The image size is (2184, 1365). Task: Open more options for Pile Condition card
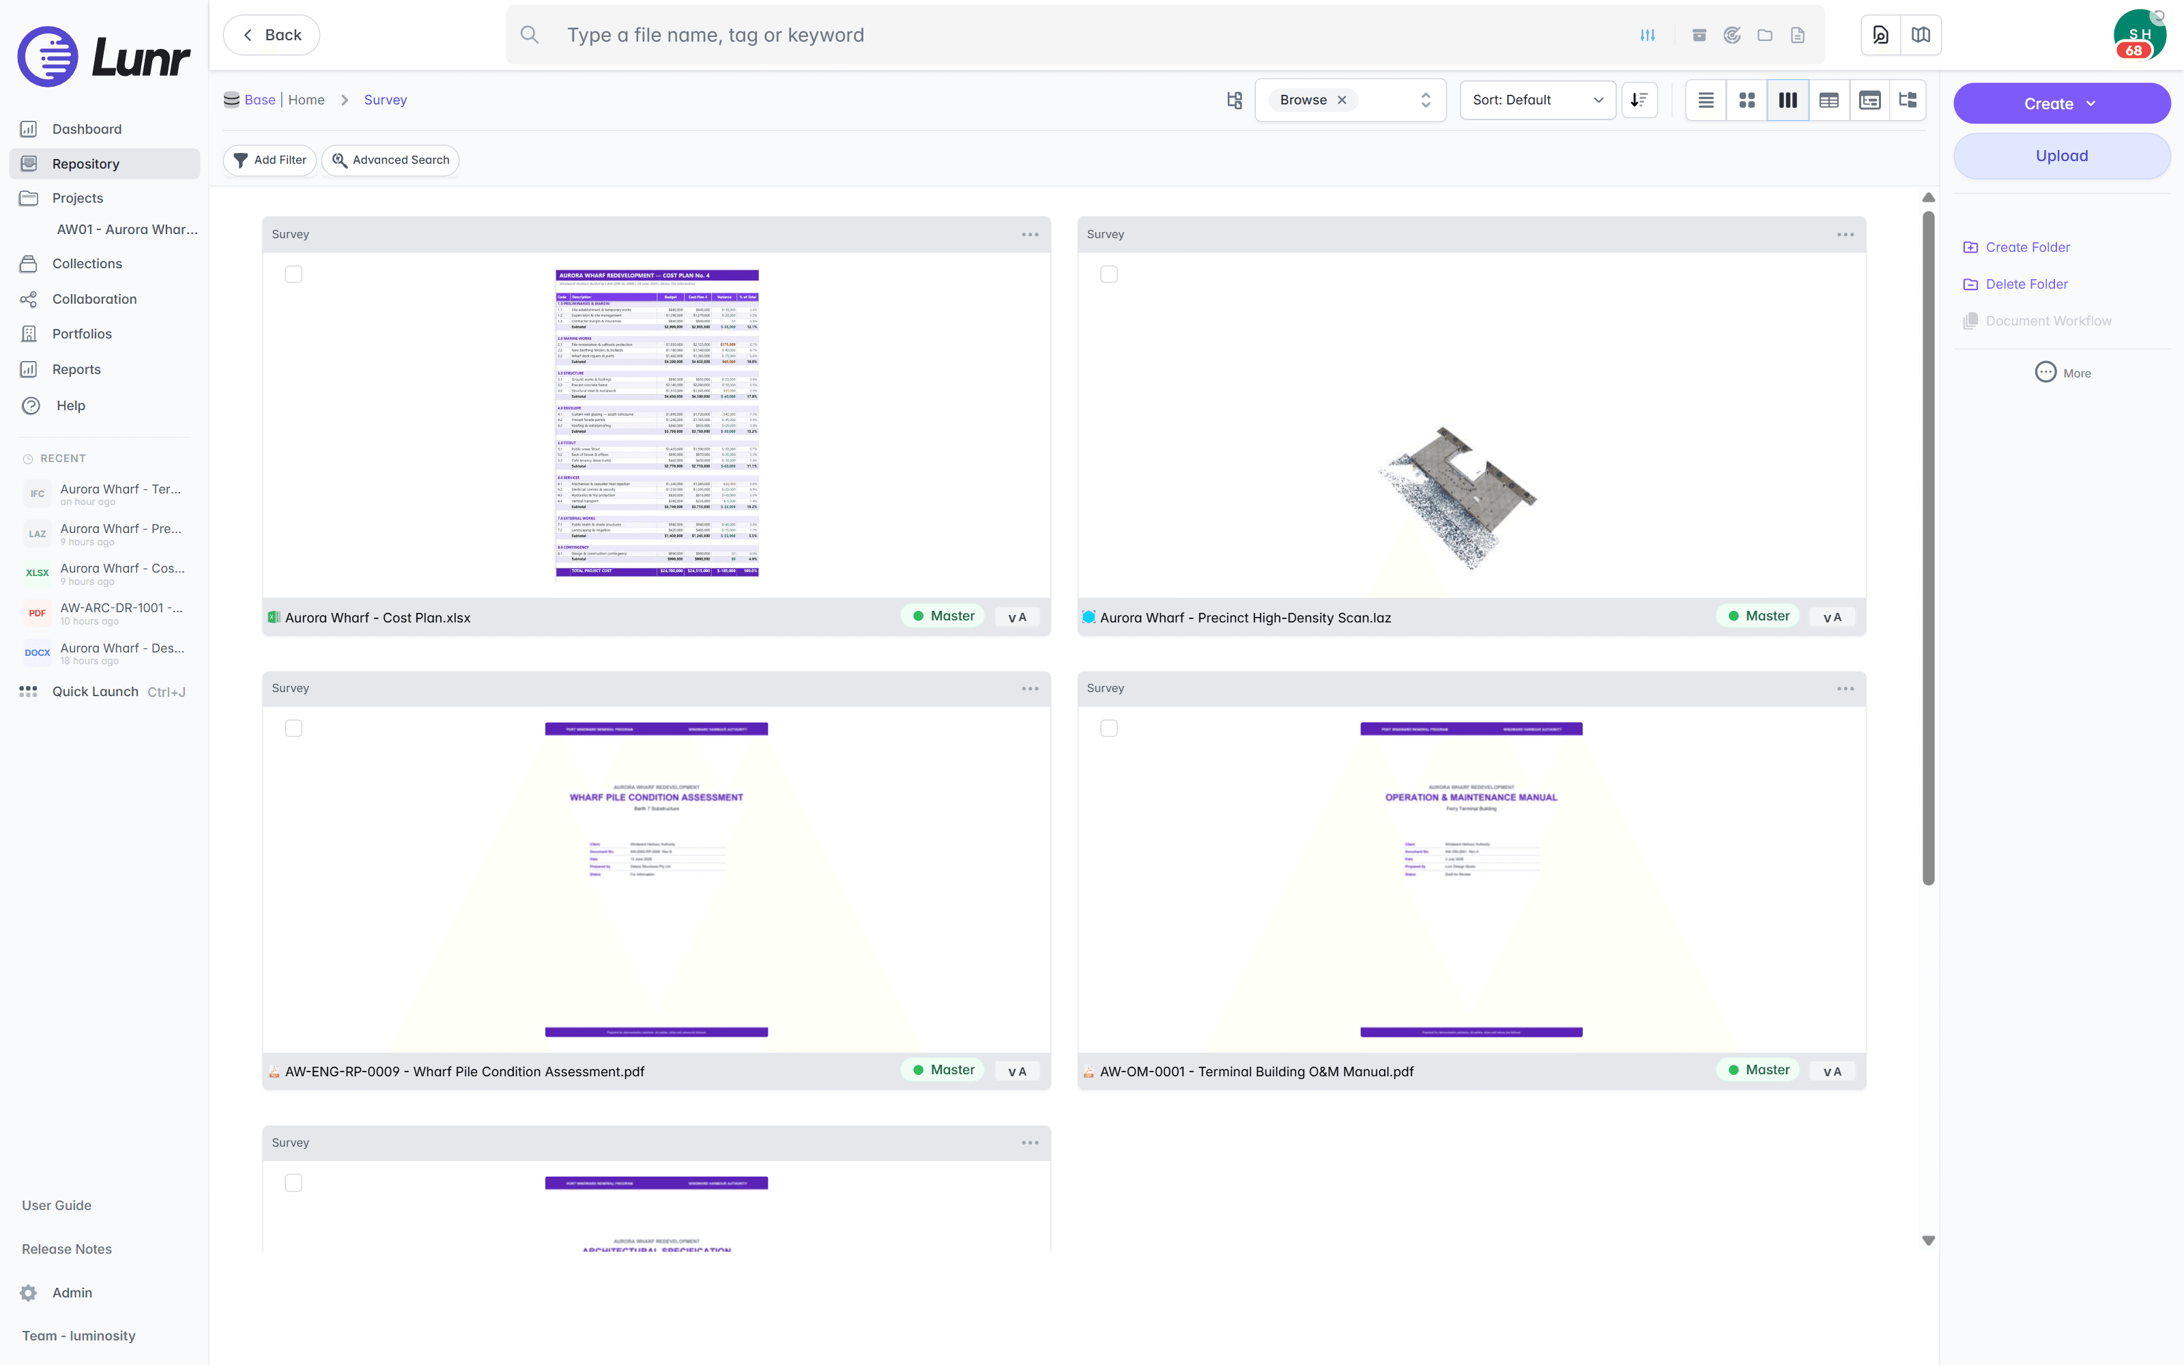coord(1030,689)
